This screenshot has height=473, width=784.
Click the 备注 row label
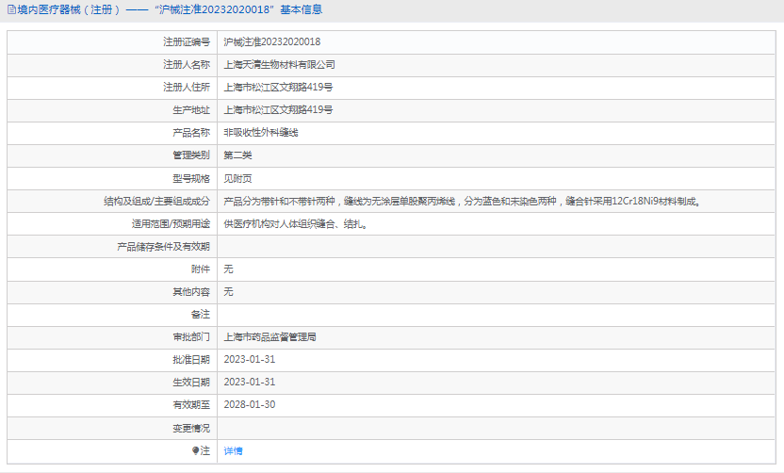coord(201,315)
